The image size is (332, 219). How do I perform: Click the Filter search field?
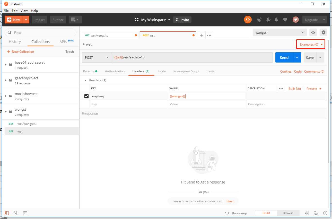click(x=40, y=32)
